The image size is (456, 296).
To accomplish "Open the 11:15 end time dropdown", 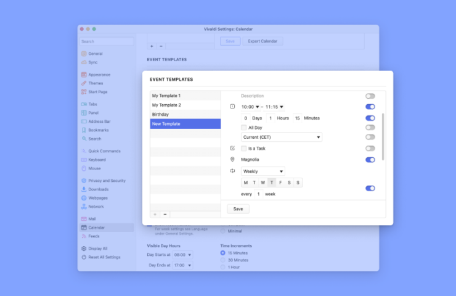I will [274, 107].
